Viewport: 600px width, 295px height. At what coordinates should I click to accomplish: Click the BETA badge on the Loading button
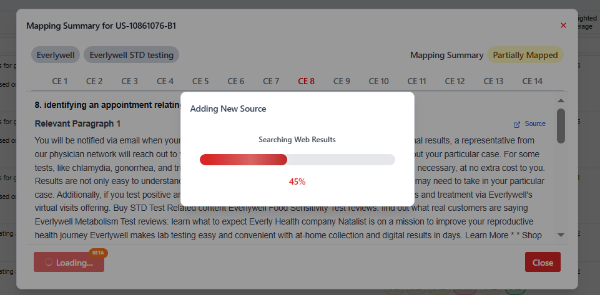(97, 253)
